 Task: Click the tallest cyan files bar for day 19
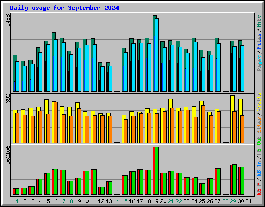point(157,55)
